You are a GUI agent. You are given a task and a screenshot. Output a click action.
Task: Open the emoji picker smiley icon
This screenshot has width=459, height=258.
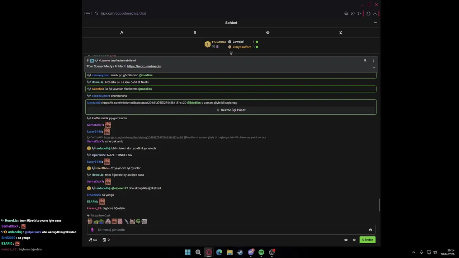click(370, 230)
